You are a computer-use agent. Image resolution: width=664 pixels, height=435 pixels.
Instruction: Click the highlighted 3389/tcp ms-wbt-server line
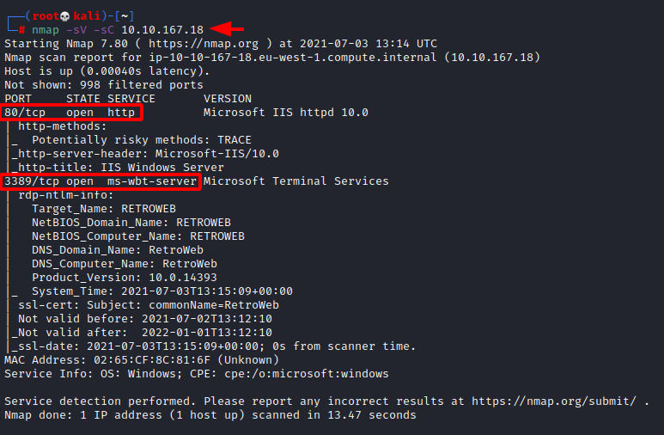coord(101,181)
